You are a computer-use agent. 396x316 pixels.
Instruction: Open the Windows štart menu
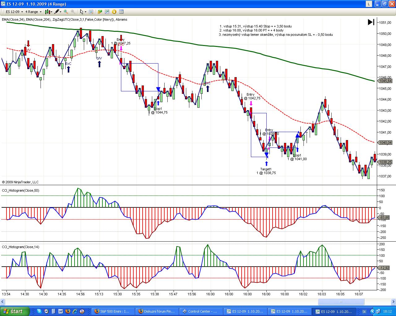(x=15, y=311)
